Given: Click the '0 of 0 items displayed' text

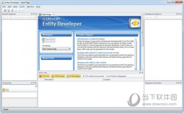Looking at the screenshot, I should (x=116, y=76).
